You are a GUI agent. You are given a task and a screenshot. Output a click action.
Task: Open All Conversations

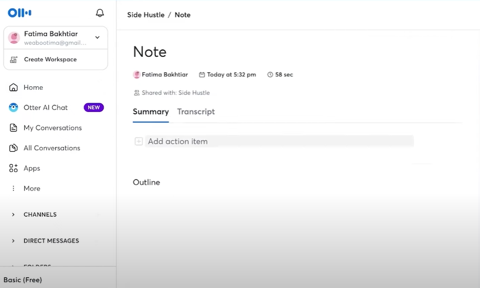click(x=52, y=148)
